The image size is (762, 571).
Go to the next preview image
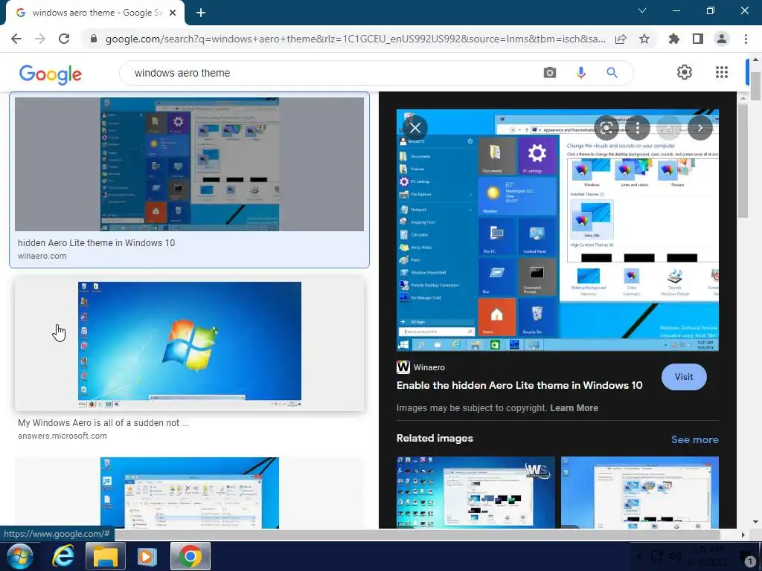[x=699, y=128]
